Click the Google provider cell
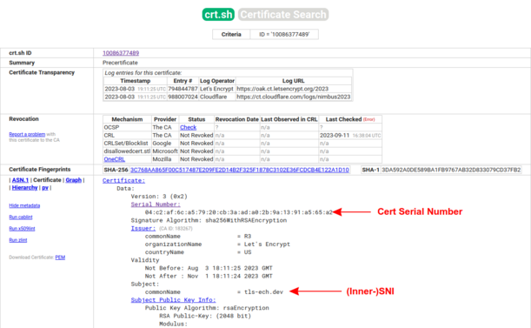This screenshot has height=328, width=531. pos(165,144)
